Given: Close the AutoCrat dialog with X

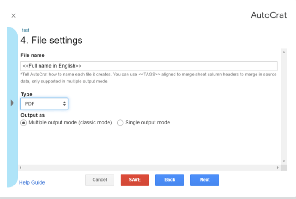Looking at the screenshot, I should [13, 15].
